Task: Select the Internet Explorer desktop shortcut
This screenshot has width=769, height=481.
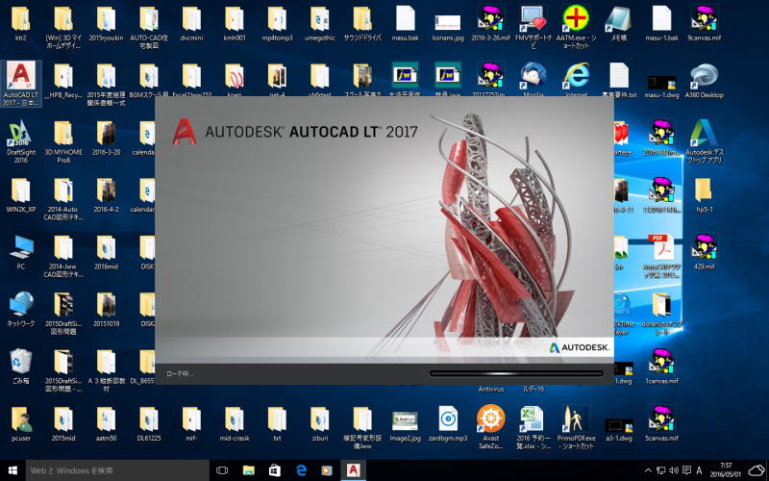Action: 576,81
